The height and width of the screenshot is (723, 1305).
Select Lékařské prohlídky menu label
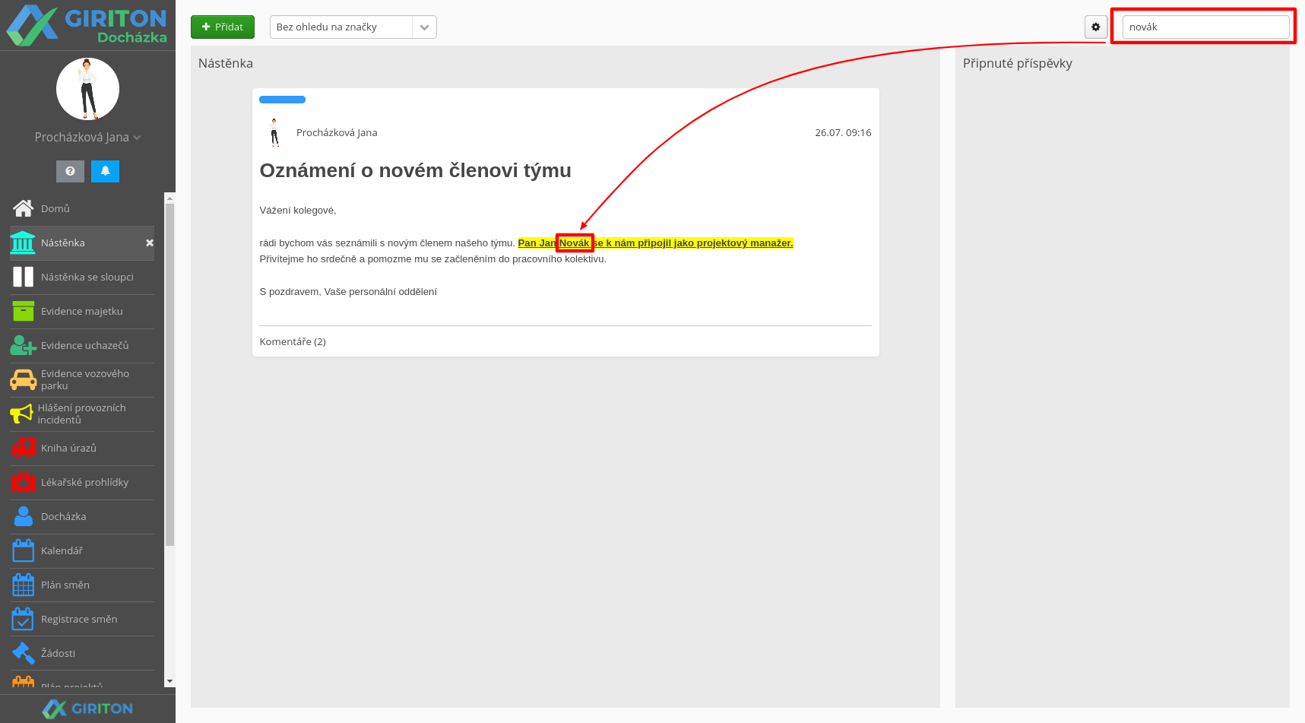(84, 482)
